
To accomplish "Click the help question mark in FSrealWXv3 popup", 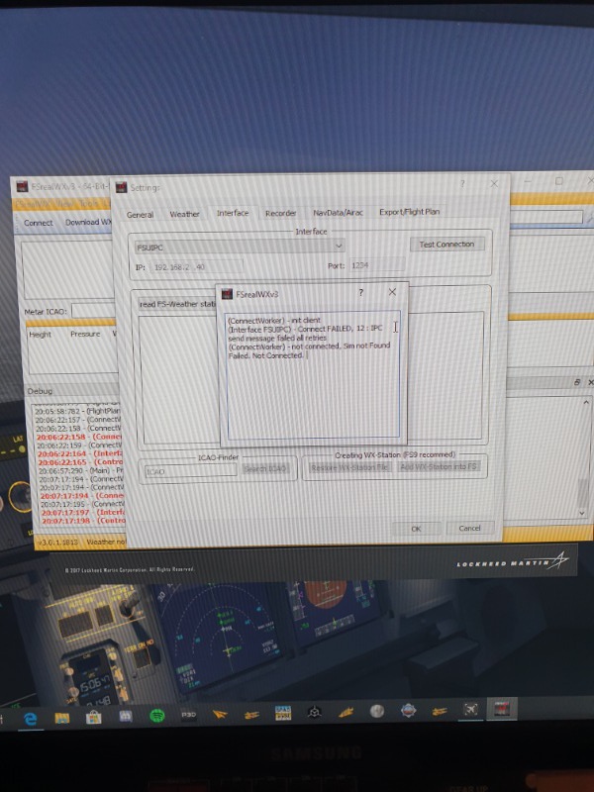I will [x=360, y=292].
